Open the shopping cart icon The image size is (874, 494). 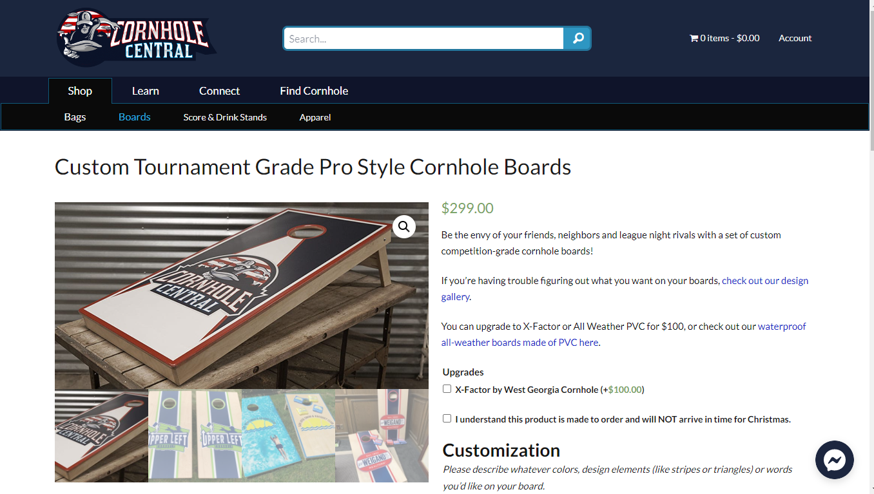coord(694,38)
